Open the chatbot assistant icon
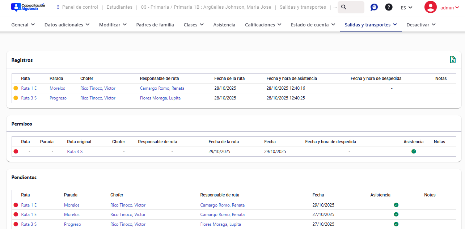 pos(374,7)
